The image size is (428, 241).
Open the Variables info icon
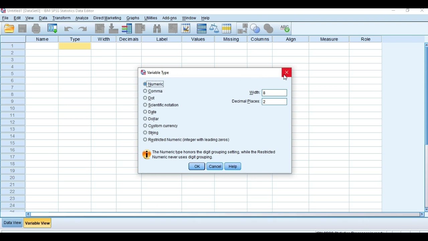(127, 29)
